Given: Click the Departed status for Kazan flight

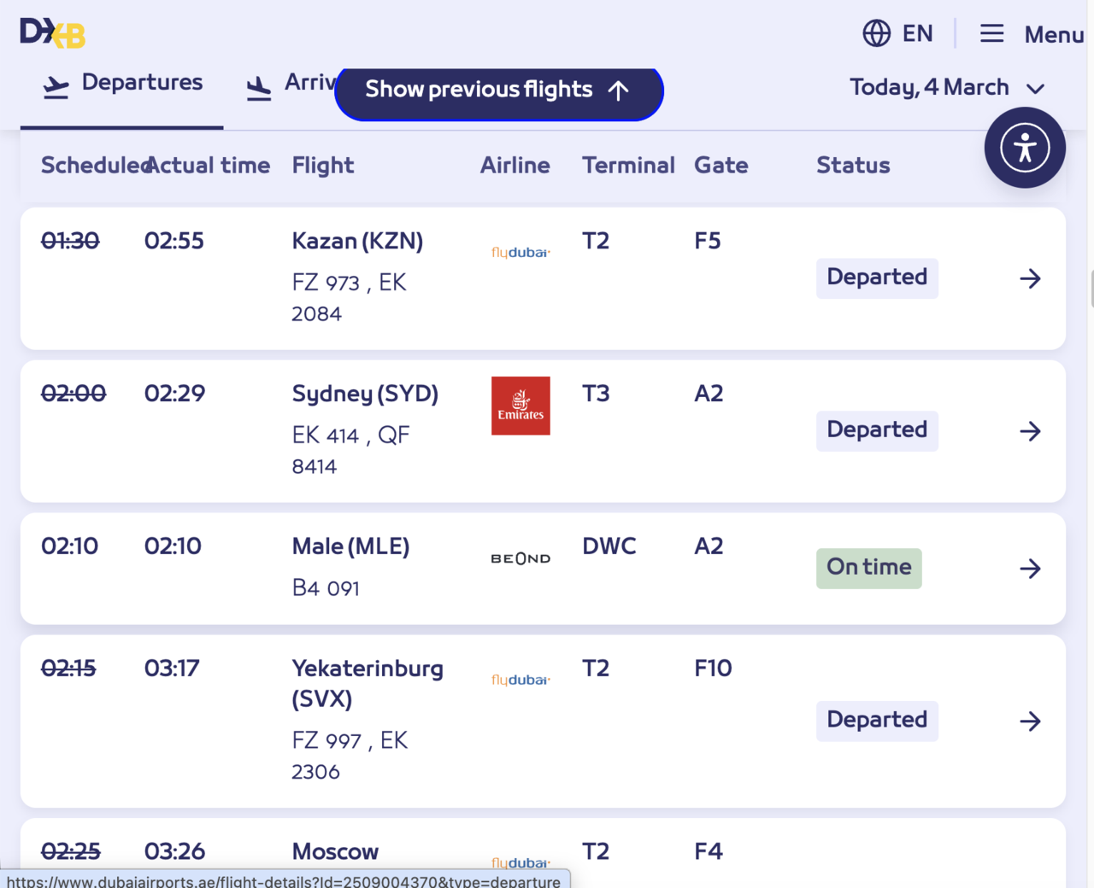Looking at the screenshot, I should [x=876, y=277].
